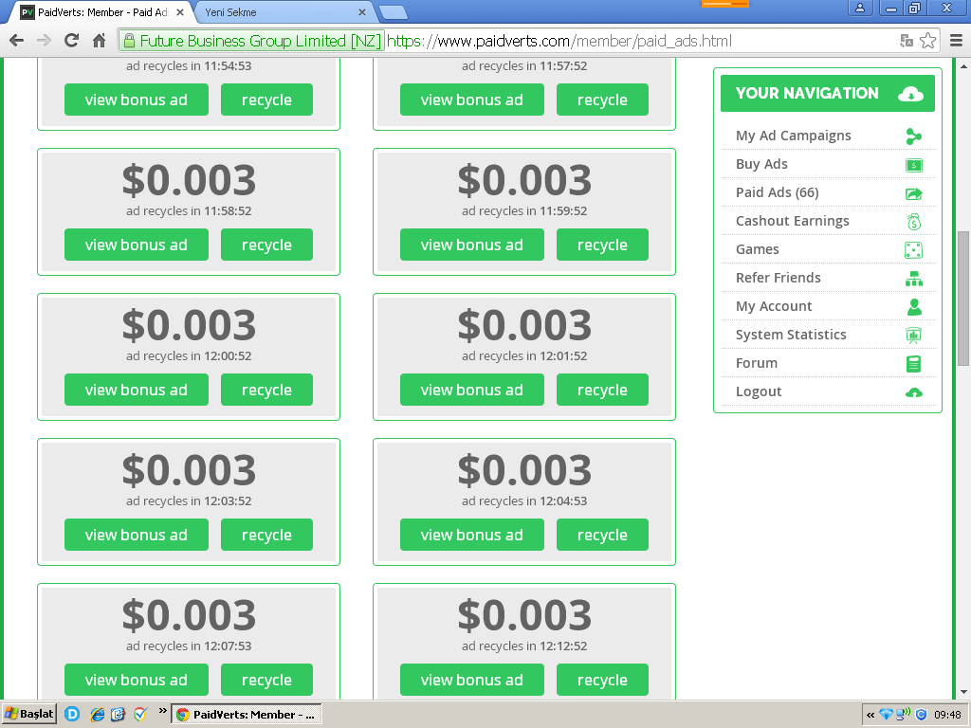971x728 pixels.
Task: Click the My Ad Campaigns share icon
Action: [913, 136]
